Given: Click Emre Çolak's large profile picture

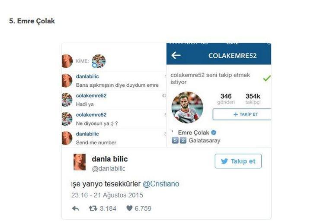Looking at the screenshot, I should [x=187, y=107].
